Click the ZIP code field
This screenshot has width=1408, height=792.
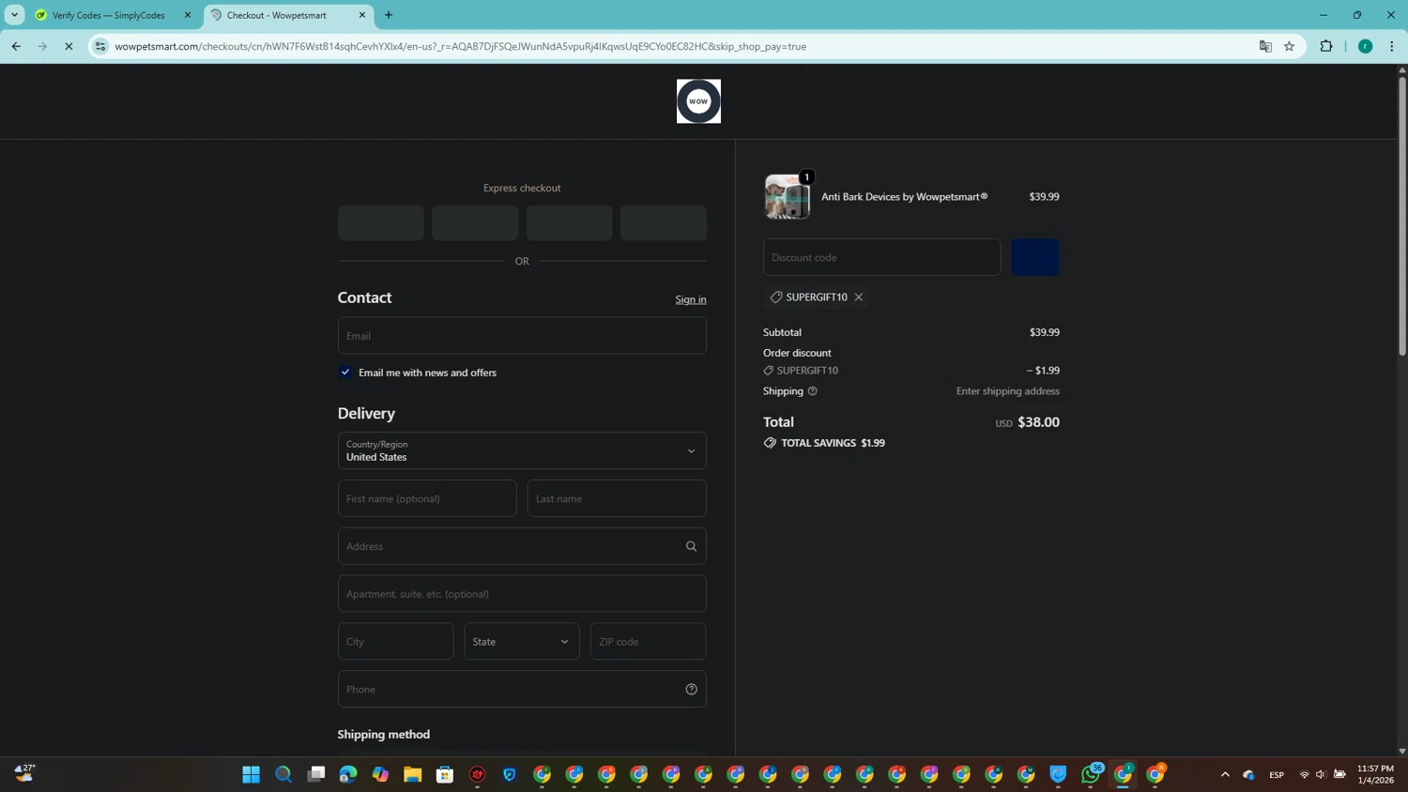coord(648,642)
